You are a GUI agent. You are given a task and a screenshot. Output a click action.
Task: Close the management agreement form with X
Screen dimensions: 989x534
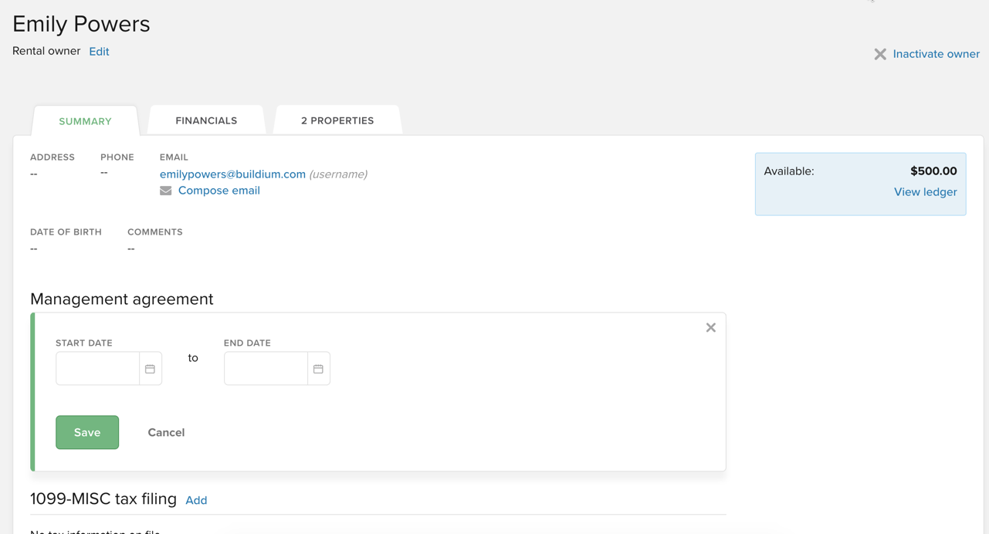(x=710, y=328)
